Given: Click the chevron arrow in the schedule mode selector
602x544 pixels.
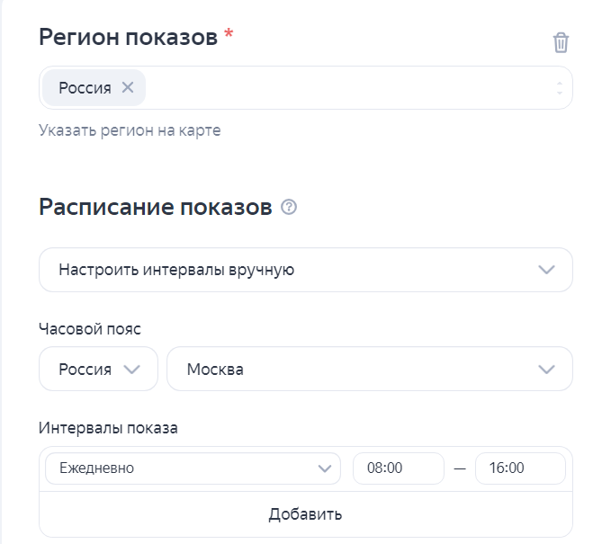Looking at the screenshot, I should click(546, 270).
